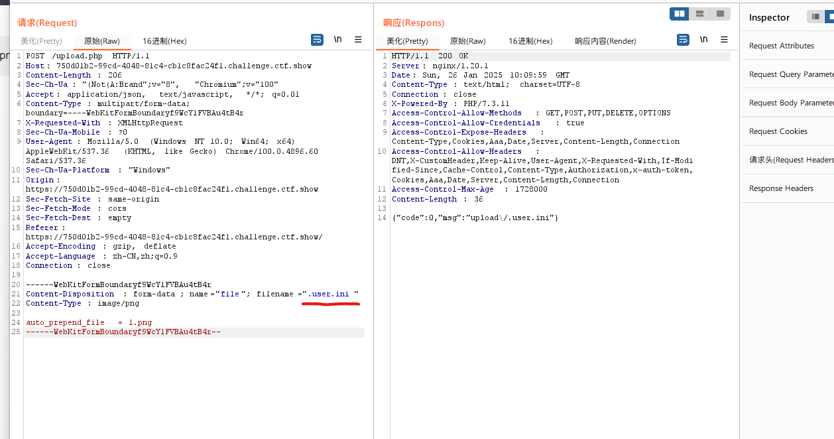Toggle word wrap in the Request panel
The height and width of the screenshot is (439, 834).
click(317, 40)
